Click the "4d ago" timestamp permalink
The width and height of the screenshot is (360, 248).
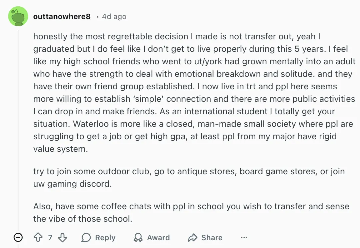(x=114, y=16)
